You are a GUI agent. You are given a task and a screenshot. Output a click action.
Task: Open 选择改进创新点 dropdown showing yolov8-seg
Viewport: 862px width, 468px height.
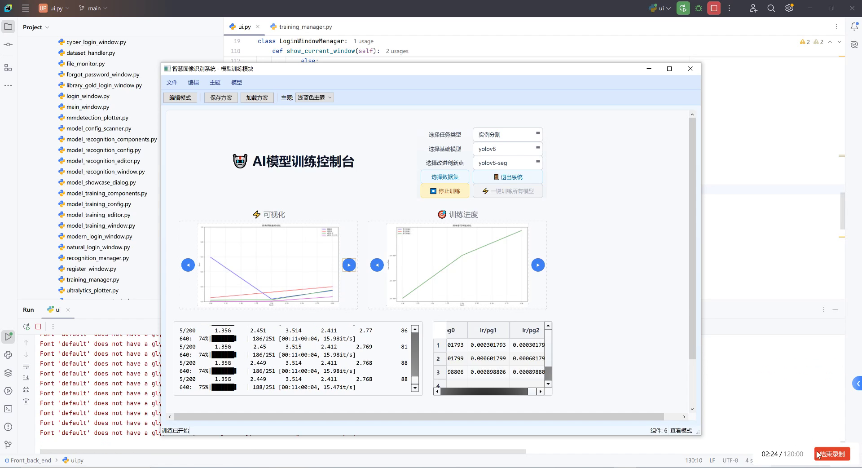pyautogui.click(x=508, y=163)
